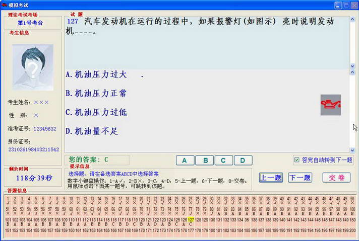Click highlighted question 127 in answer grid
Screen dimensions: 359x241
pos(191,220)
